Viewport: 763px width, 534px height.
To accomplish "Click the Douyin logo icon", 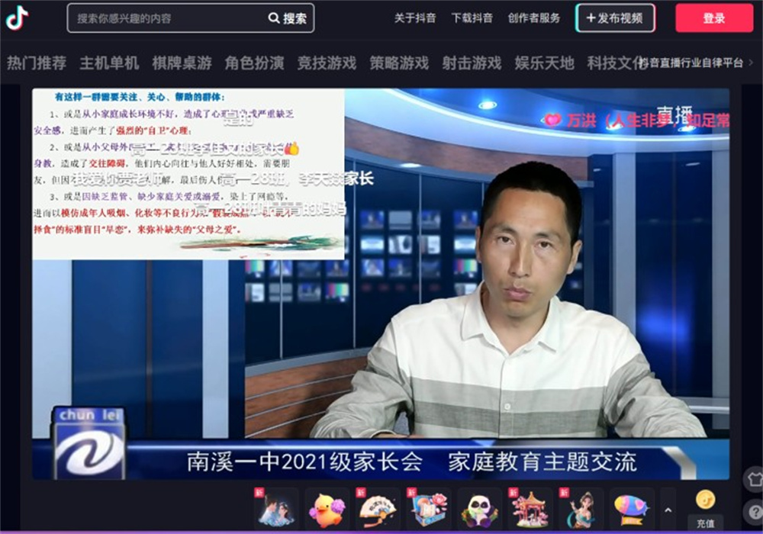I will [18, 18].
